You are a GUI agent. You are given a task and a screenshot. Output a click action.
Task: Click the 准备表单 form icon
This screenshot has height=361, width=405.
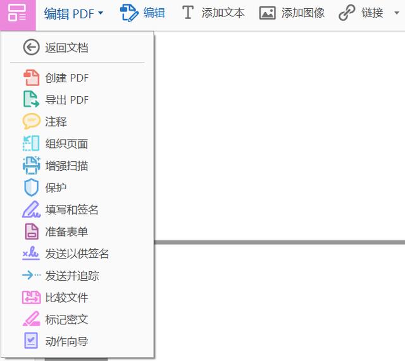coord(32,231)
